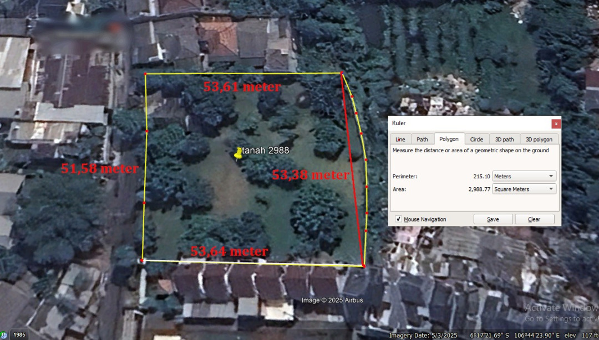
Task: Click the Imagery Date status text
Action: [x=423, y=336]
